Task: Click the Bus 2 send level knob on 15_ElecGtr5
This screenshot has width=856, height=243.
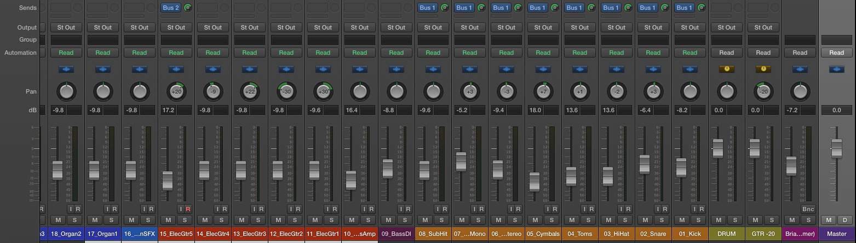Action: pyautogui.click(x=188, y=8)
